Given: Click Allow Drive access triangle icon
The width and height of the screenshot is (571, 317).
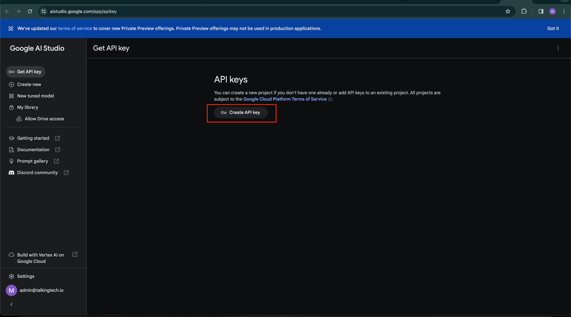Looking at the screenshot, I should 19,119.
